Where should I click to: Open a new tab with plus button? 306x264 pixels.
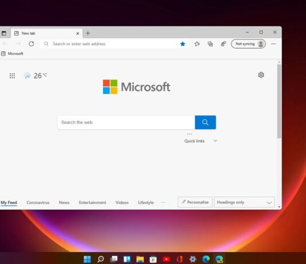(x=88, y=33)
